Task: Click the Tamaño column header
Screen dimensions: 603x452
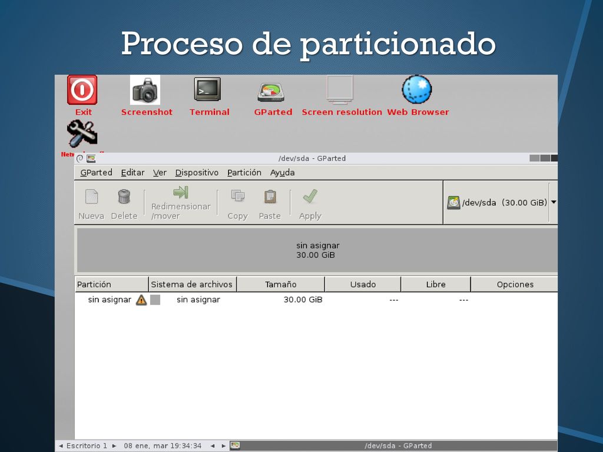Action: [281, 284]
